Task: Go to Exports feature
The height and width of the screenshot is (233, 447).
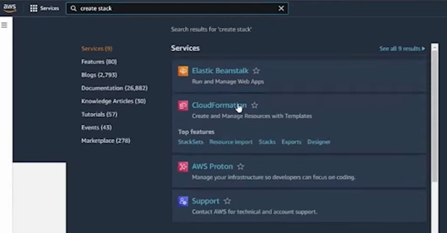Action: pyautogui.click(x=291, y=142)
